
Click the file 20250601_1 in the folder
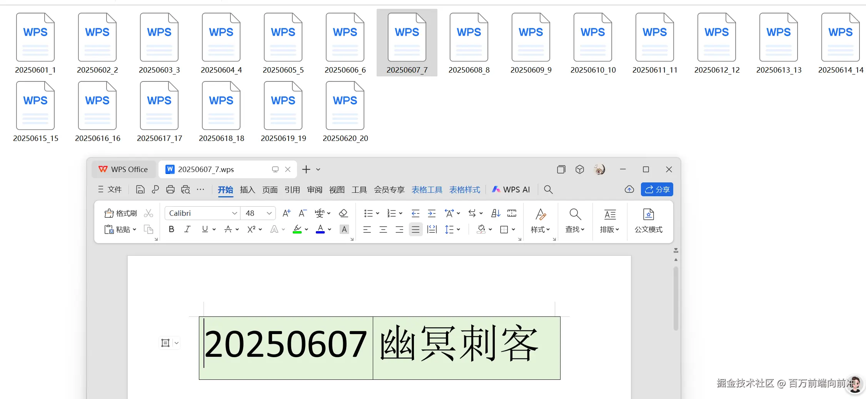35,43
